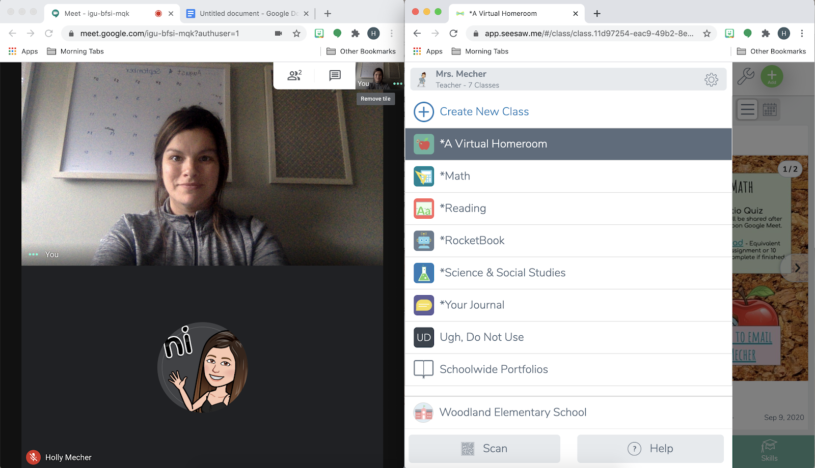Select the Ugh, Do Not Use class
Viewport: 815px width, 468px height.
[568, 337]
